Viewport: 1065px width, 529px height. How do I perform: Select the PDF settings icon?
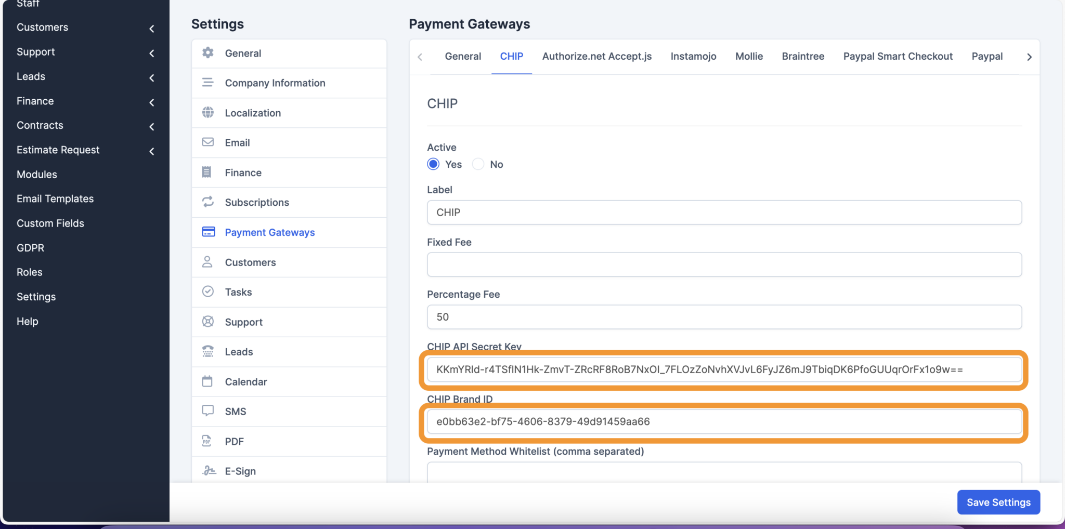click(207, 441)
